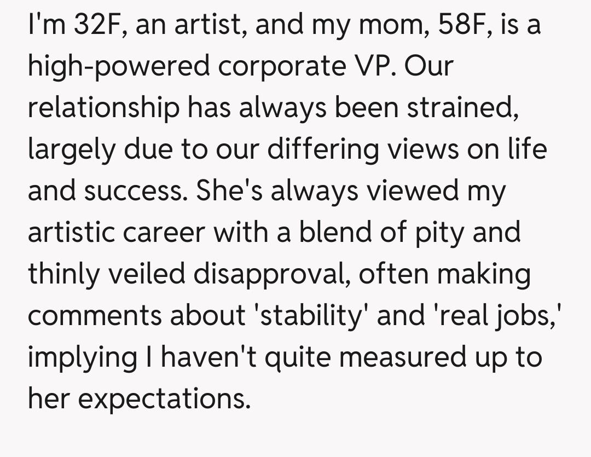
Task: Click the word "jobs" in 'real jobs'
Action: [528, 315]
